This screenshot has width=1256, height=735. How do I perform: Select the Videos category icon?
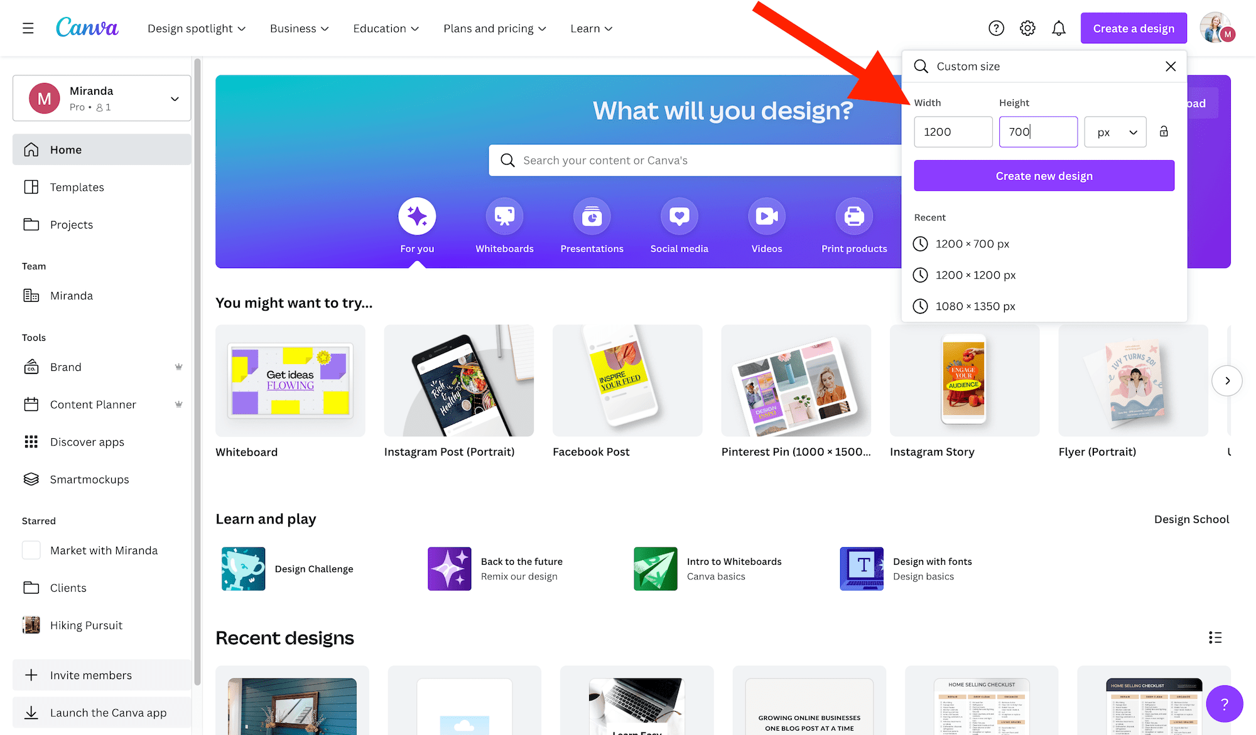(x=767, y=217)
